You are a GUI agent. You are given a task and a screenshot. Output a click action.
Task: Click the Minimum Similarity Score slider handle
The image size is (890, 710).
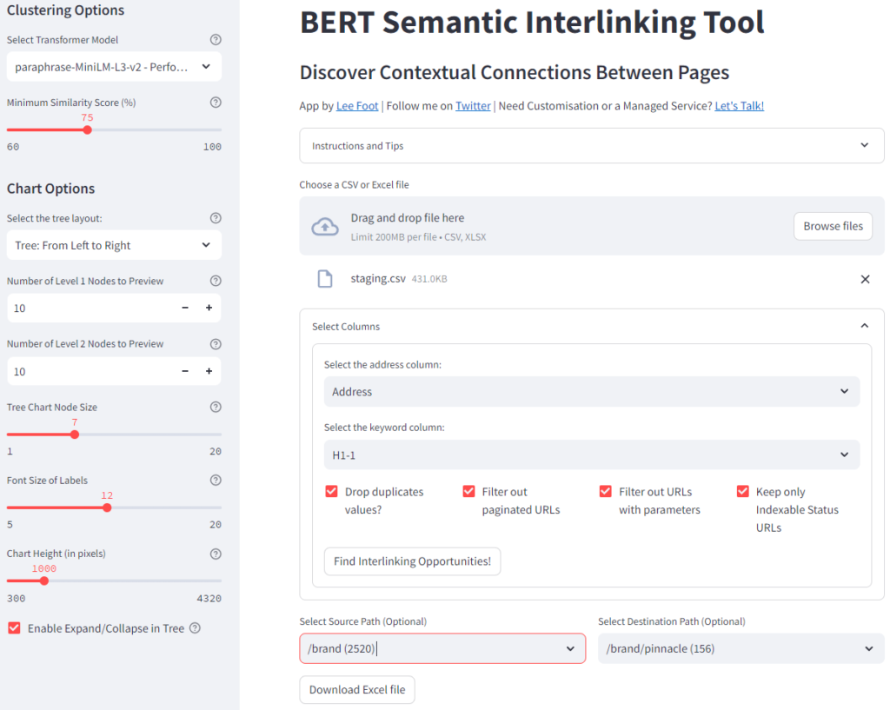click(x=87, y=130)
